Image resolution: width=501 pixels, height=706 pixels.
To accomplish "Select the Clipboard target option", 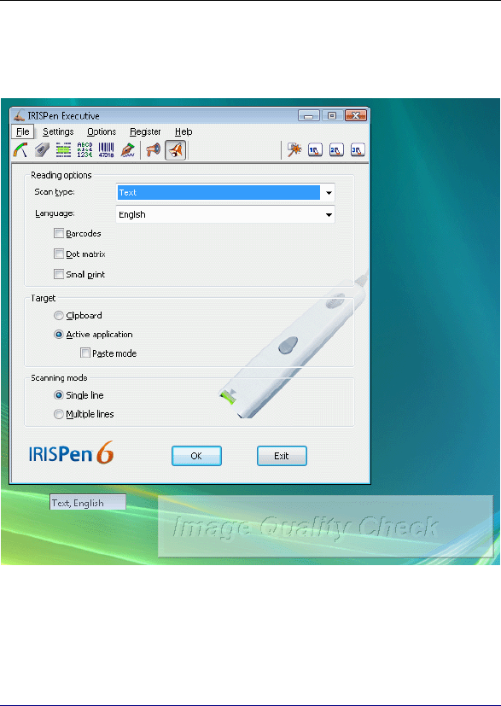I will [x=59, y=316].
